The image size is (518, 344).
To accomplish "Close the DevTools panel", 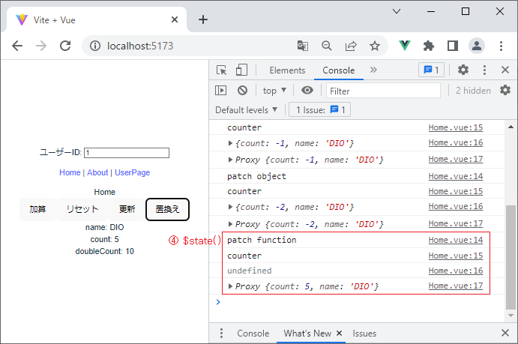I will coord(505,70).
